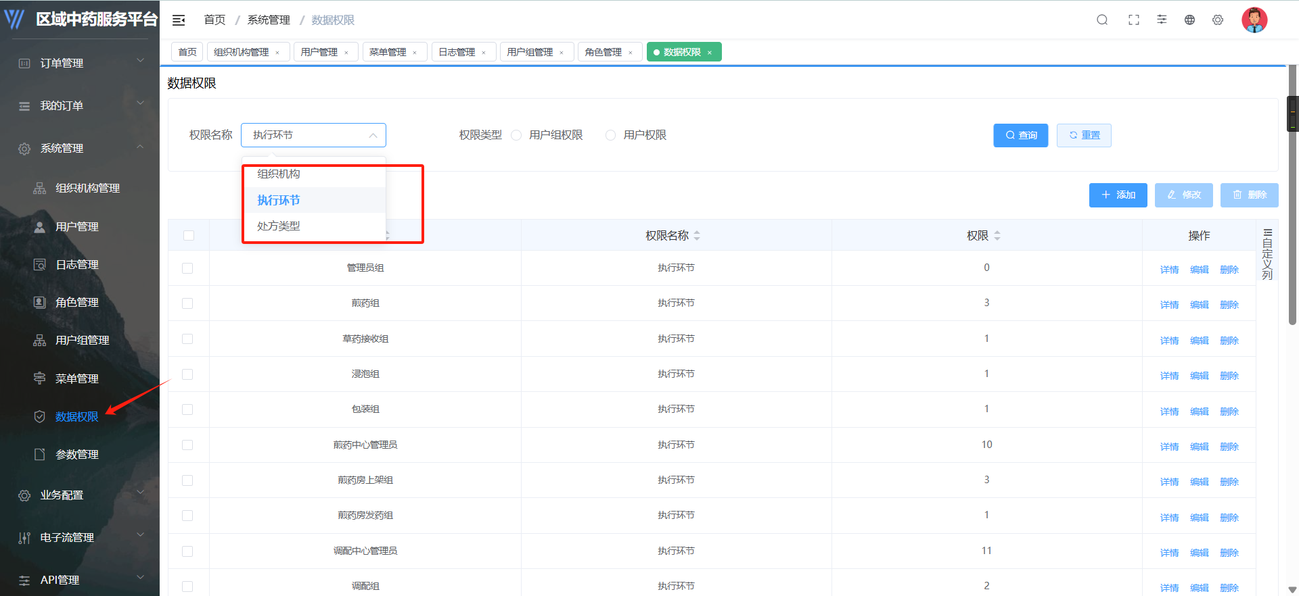Click the 添加 add button

(x=1118, y=195)
